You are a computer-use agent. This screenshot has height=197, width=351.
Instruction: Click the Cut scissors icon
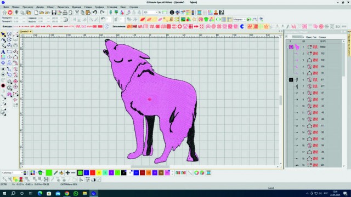[x=77, y=13]
